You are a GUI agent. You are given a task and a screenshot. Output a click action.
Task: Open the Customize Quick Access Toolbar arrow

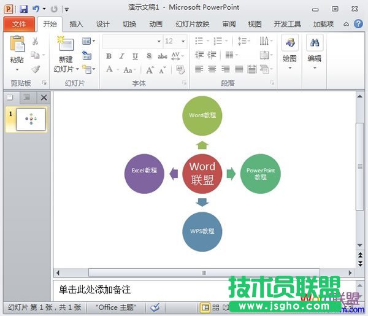(67, 10)
